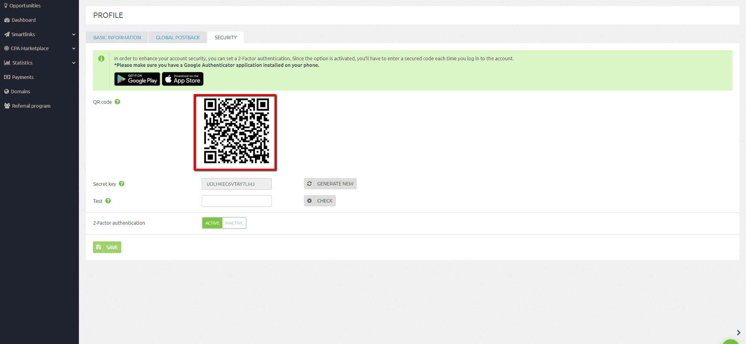Click the Test field help icon
Viewport: 746px width, 344px height.
pyautogui.click(x=108, y=201)
